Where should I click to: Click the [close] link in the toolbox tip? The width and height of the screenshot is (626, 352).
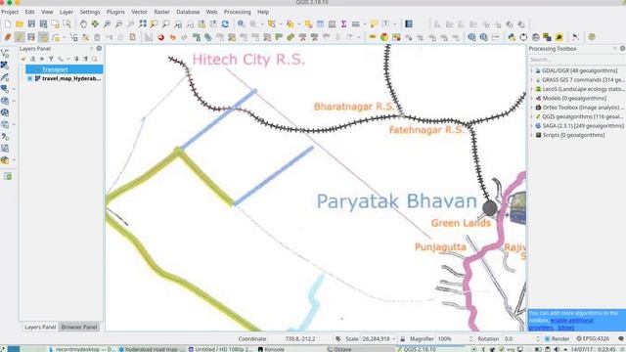(x=565, y=328)
